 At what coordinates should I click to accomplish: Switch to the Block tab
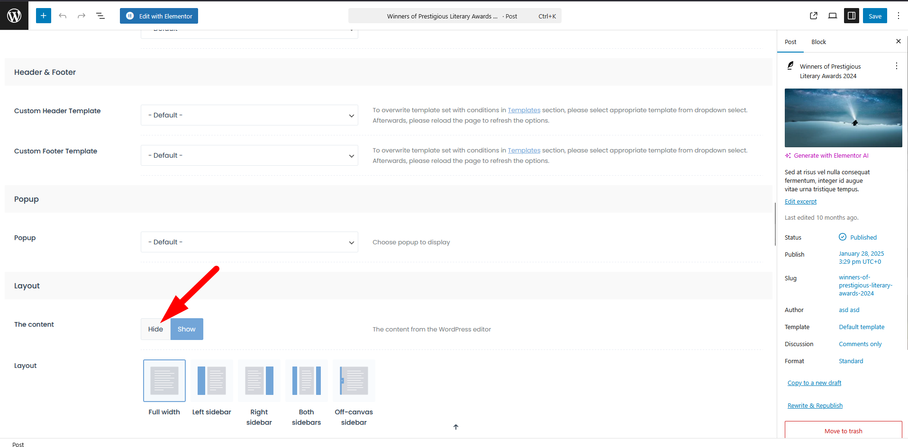click(818, 42)
